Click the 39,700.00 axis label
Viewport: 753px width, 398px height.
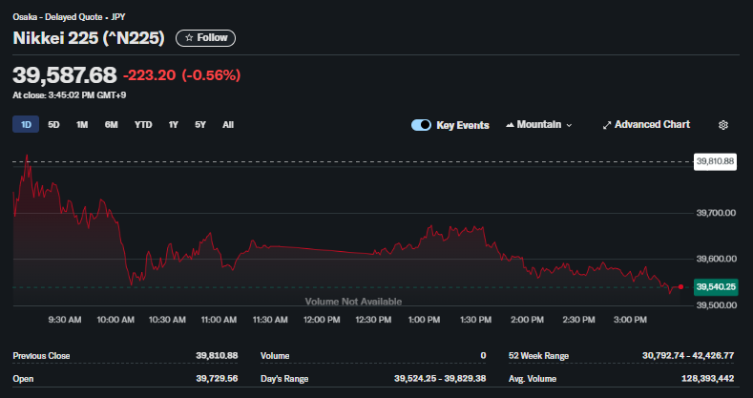point(716,213)
